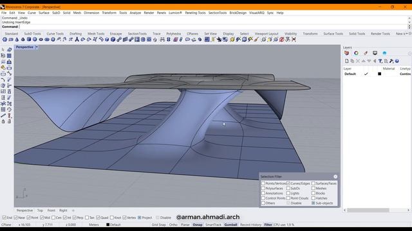The image size is (412, 231).
Task: Open the Perspective viewport dropdown arrow
Action: coord(37,47)
